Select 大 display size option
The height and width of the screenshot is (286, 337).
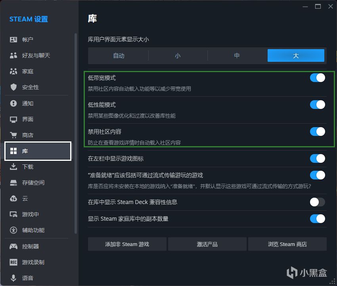296,55
